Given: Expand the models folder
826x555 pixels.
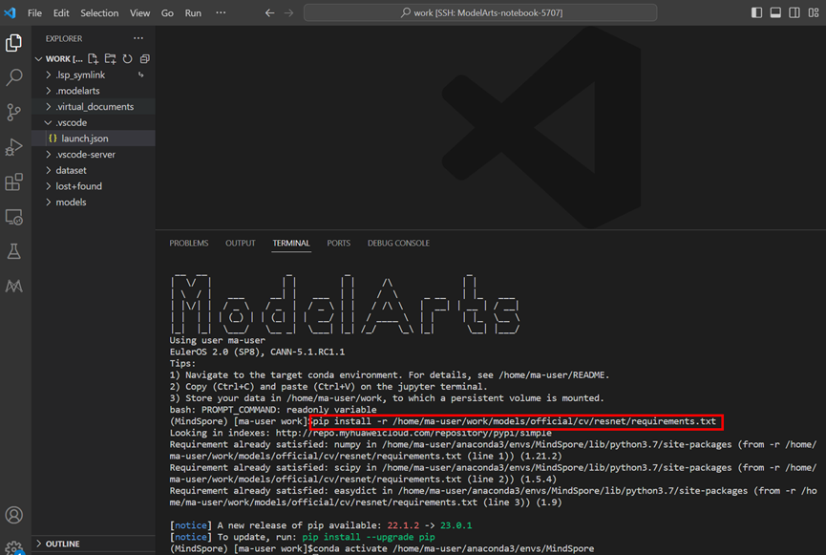Looking at the screenshot, I should coord(49,202).
